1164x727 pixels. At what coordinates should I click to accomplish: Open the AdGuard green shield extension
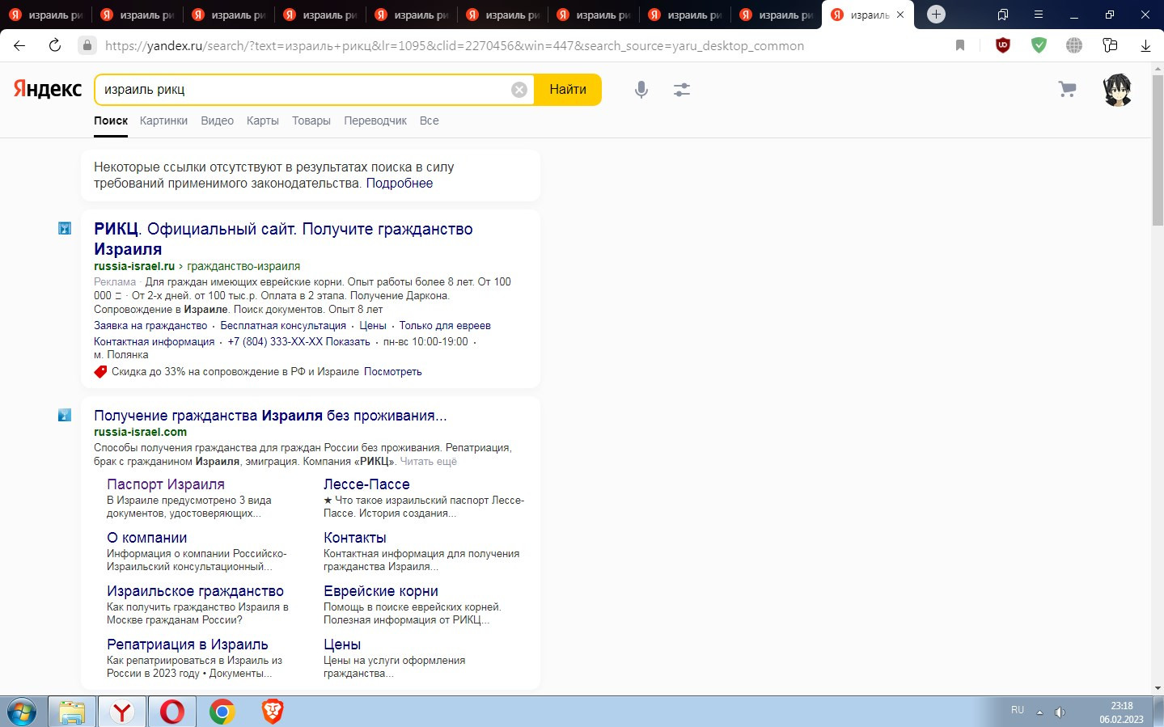click(x=1039, y=45)
